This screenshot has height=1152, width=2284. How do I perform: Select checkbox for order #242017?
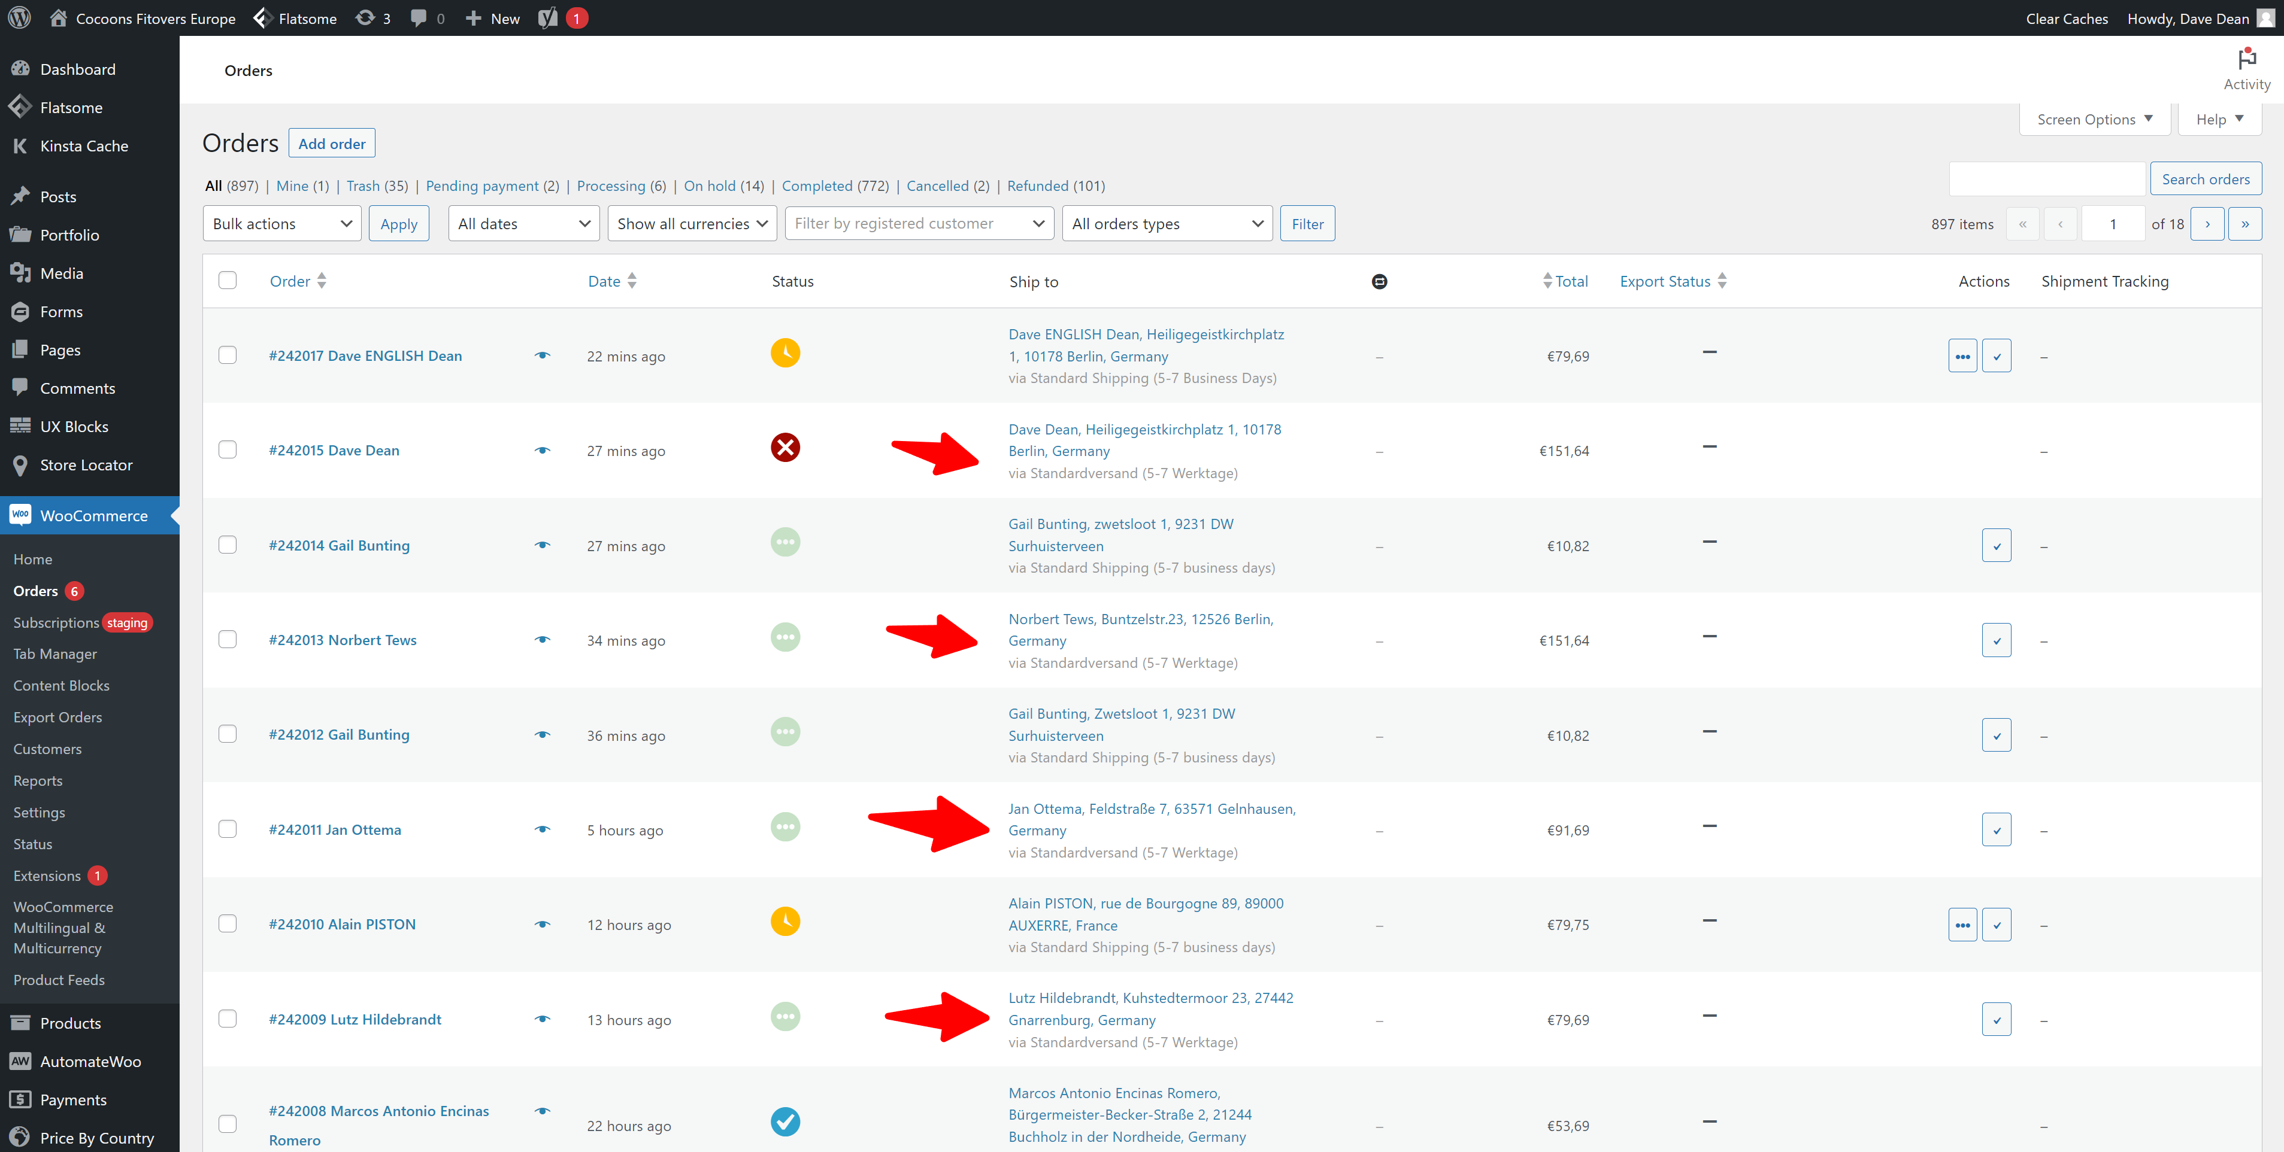(x=228, y=355)
